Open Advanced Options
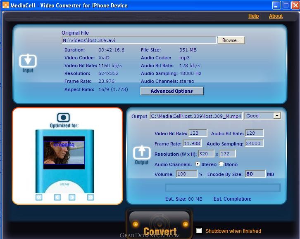 tap(172, 91)
